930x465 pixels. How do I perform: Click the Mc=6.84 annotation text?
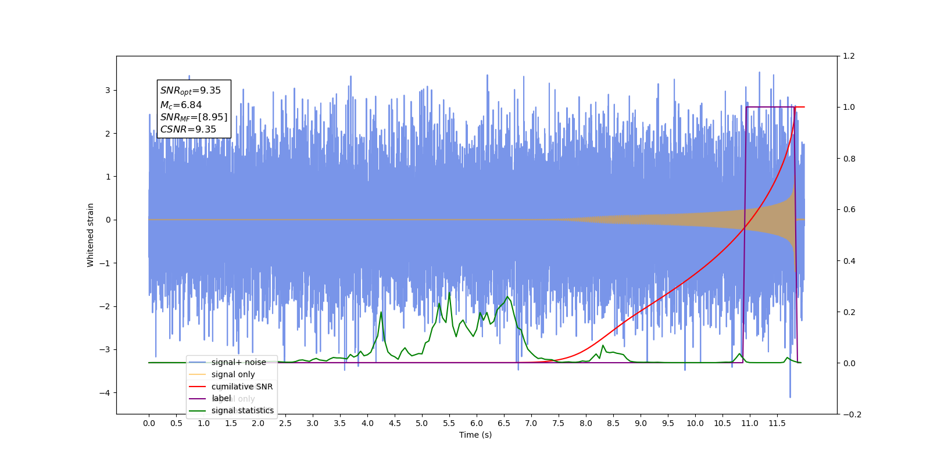[181, 105]
